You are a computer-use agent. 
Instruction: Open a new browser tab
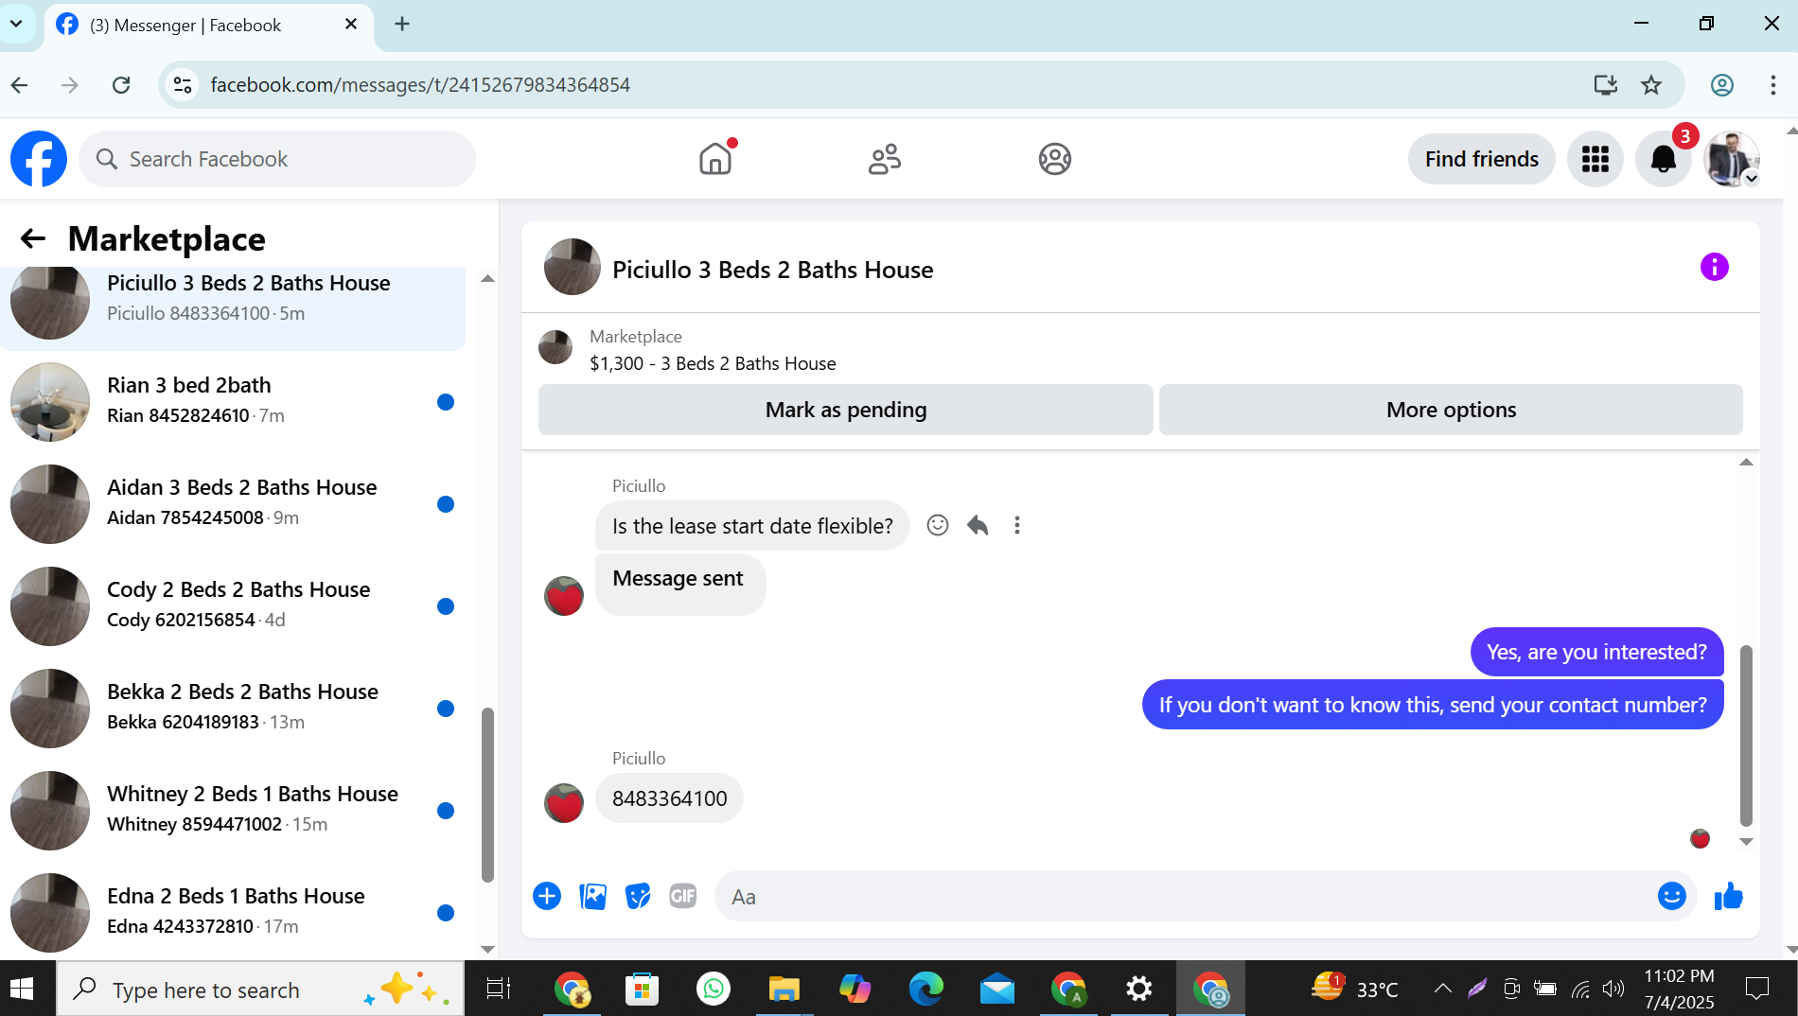click(402, 25)
